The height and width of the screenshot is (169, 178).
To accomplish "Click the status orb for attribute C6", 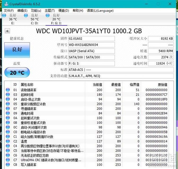I will pyautogui.click(x=8, y=155).
